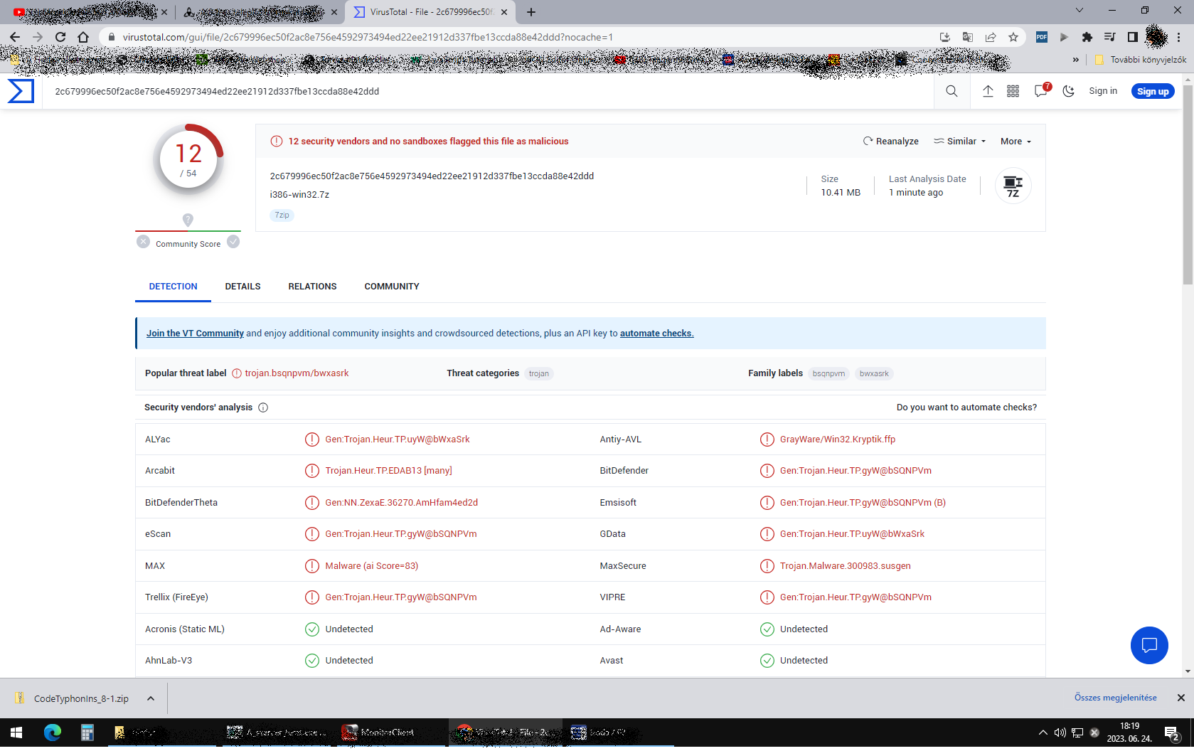Launch Microsoft Edge from the taskbar
The image size is (1194, 751).
click(53, 732)
